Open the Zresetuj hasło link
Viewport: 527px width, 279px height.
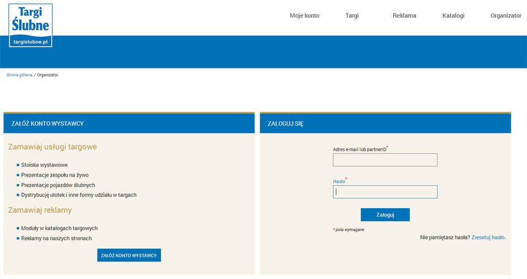point(487,238)
